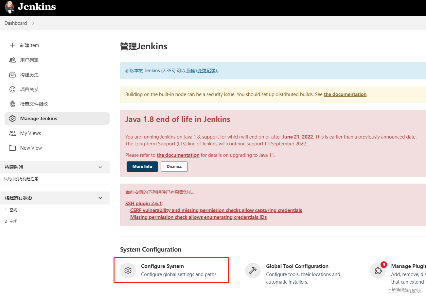
Task: Open the SSH plugin 2.6.1 link
Action: (x=143, y=203)
